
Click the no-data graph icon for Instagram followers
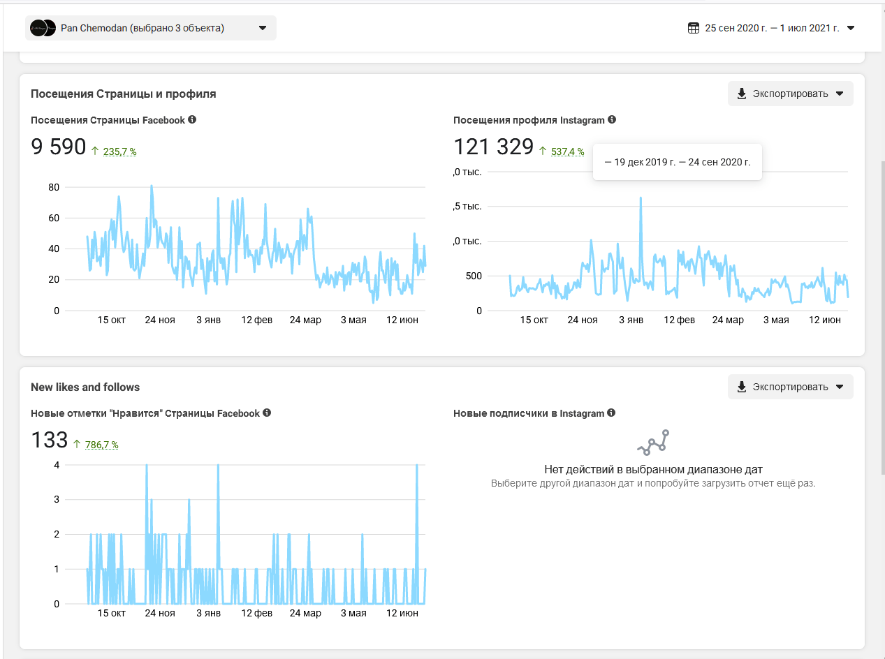(x=653, y=443)
